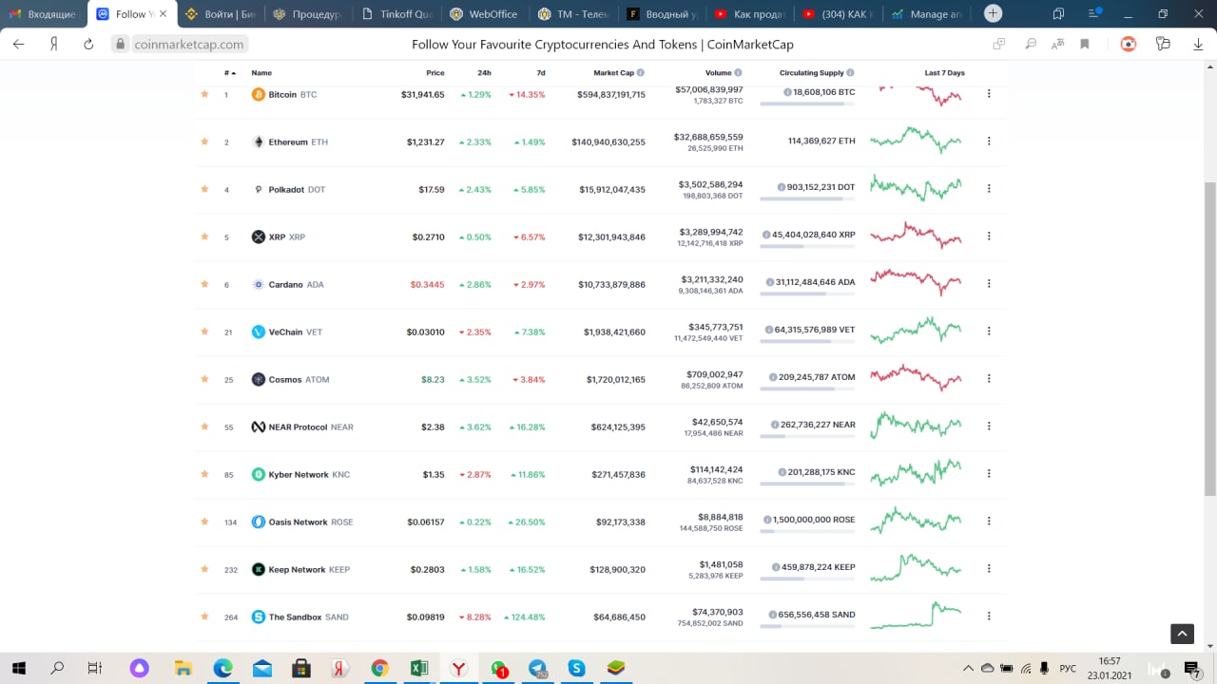
Task: Show the Volume info tooltip icon
Action: pyautogui.click(x=738, y=72)
